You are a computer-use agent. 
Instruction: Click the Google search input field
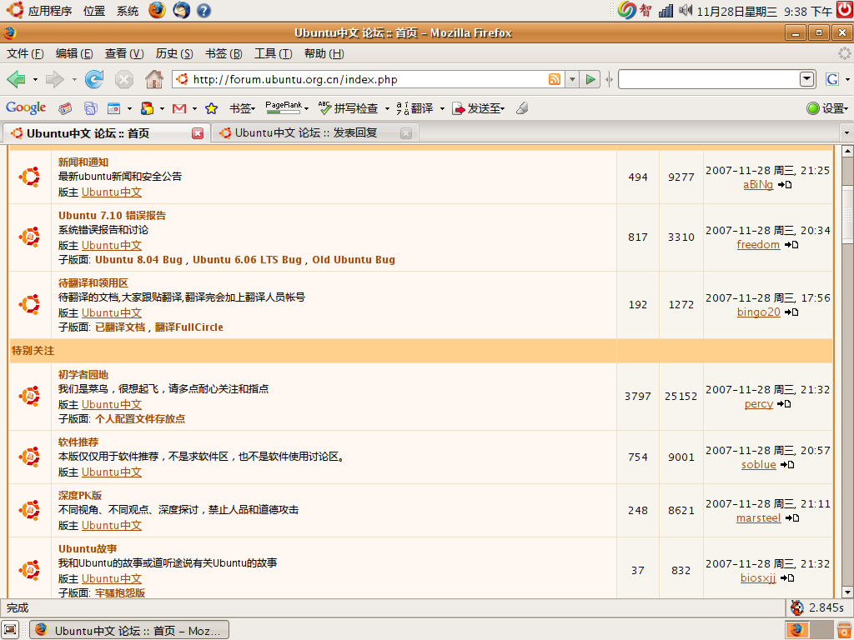point(709,79)
